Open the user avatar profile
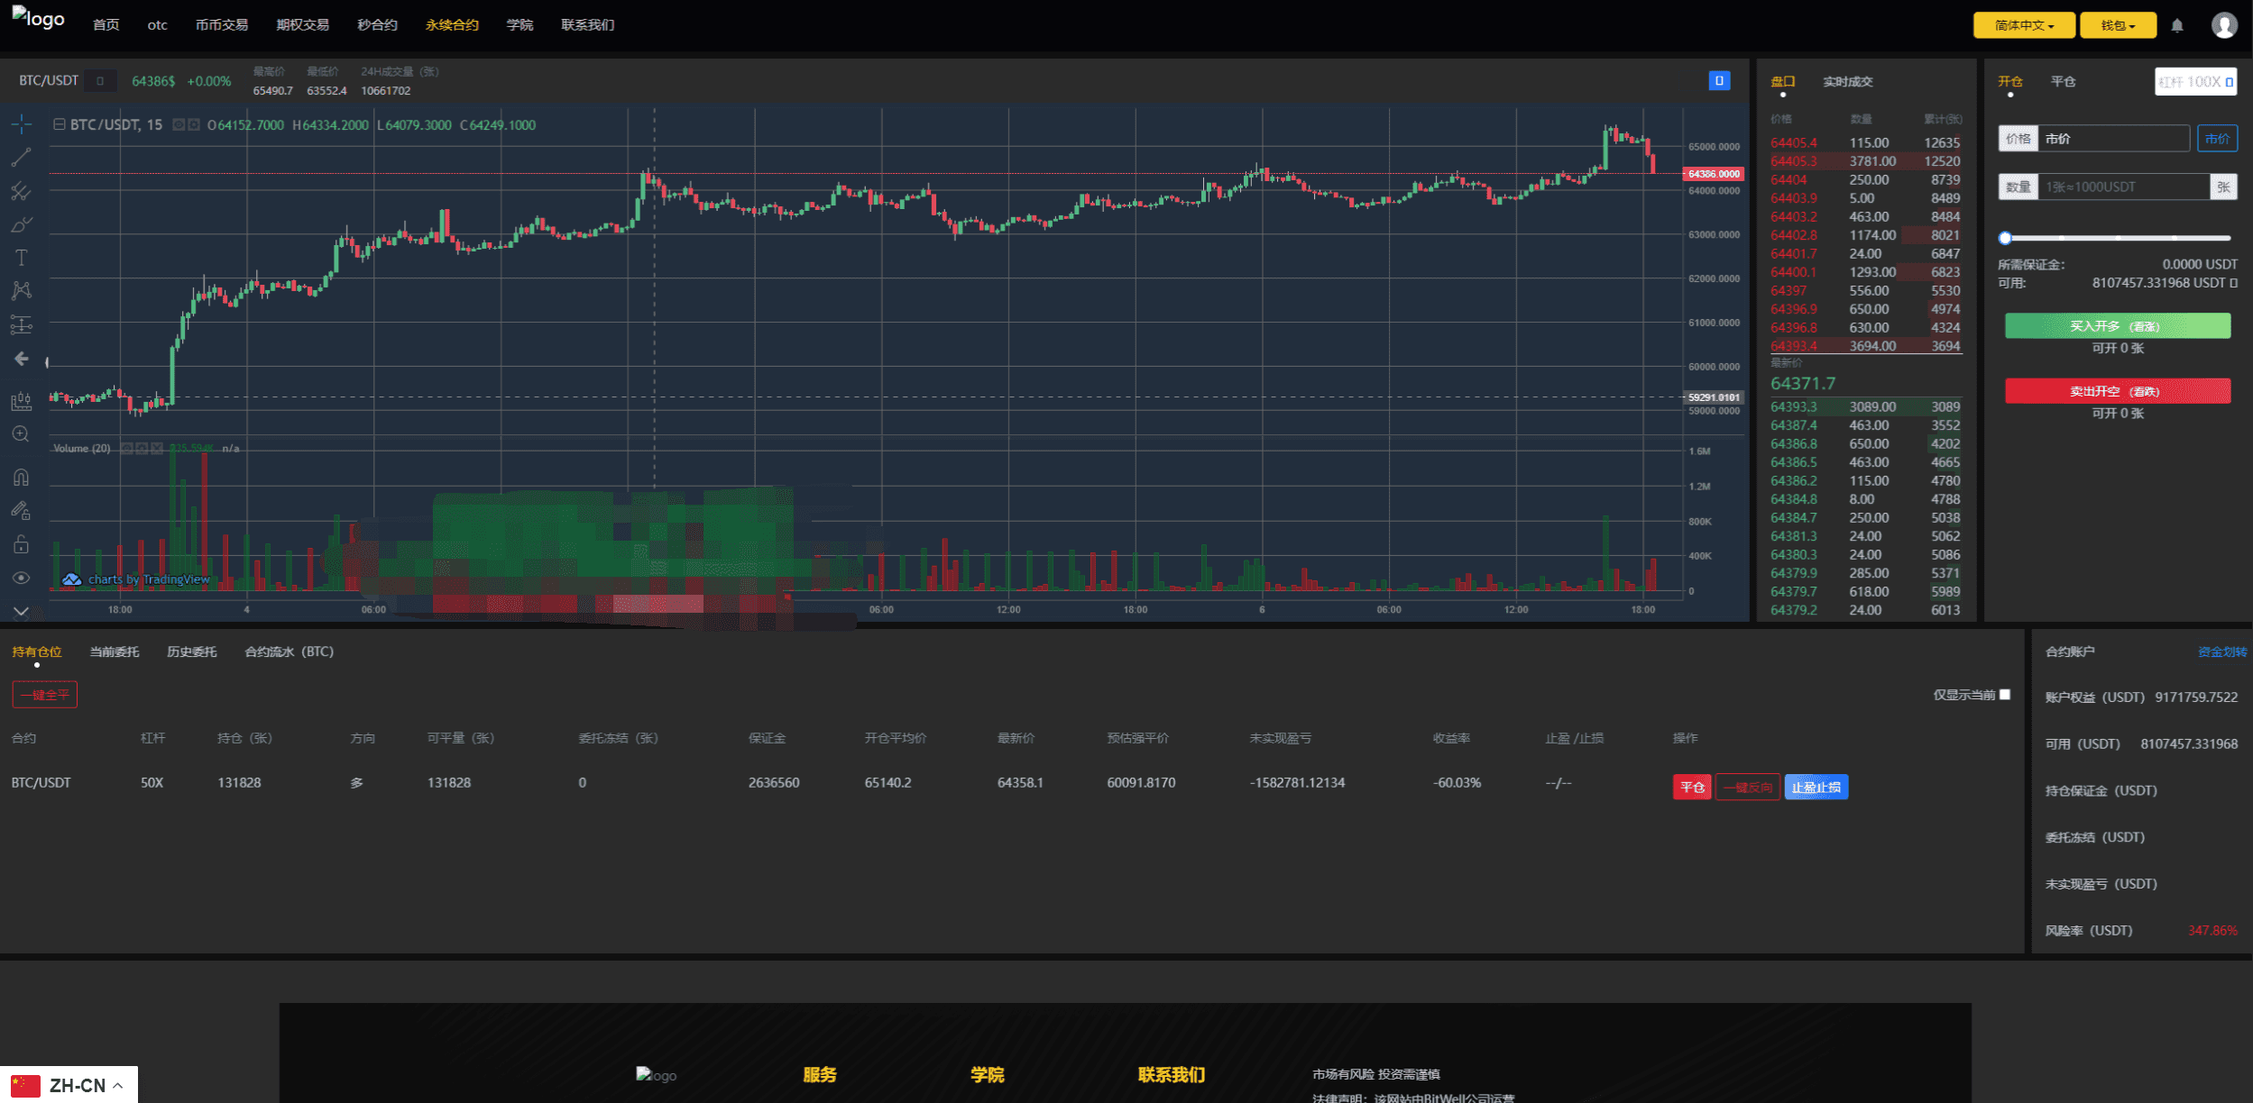 (x=2224, y=25)
